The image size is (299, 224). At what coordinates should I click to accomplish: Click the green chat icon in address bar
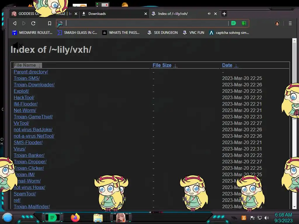(233, 23)
